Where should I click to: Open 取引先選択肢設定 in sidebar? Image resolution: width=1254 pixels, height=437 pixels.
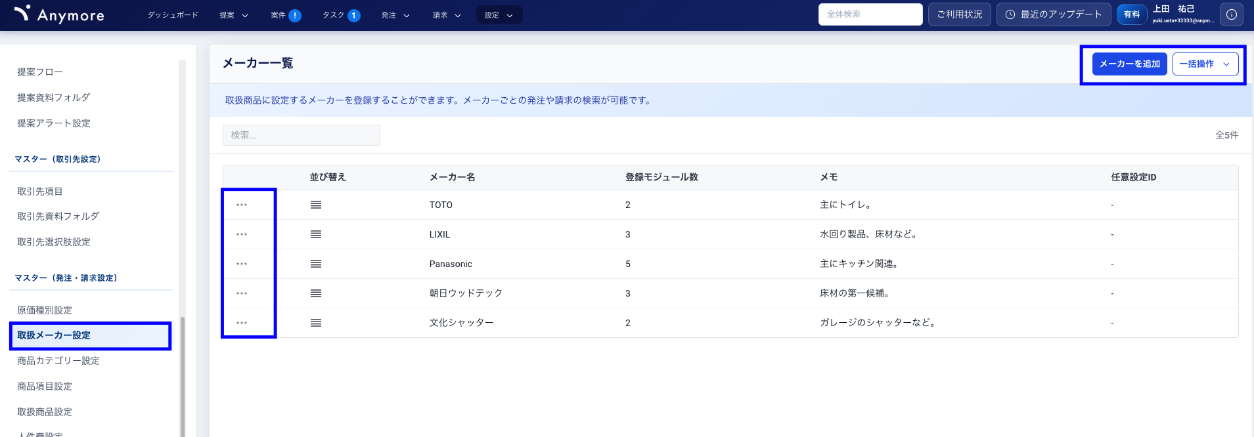click(x=54, y=242)
